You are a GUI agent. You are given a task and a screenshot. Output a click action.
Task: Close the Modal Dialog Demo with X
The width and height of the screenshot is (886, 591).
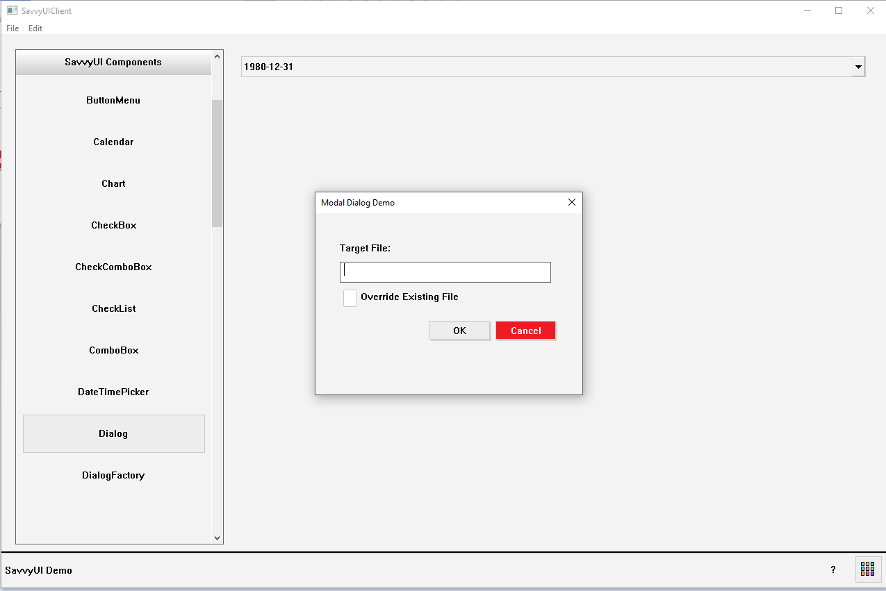(x=572, y=202)
